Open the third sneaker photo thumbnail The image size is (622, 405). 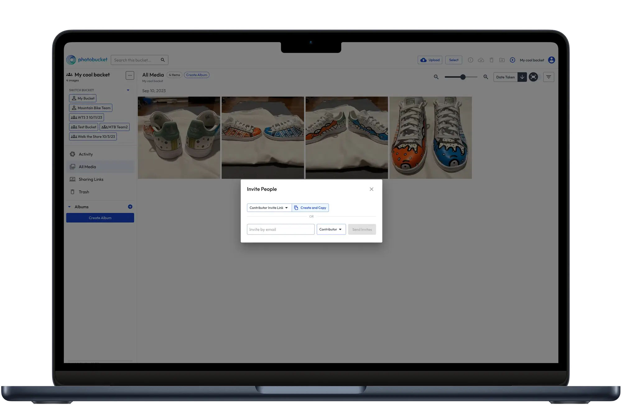click(x=347, y=138)
